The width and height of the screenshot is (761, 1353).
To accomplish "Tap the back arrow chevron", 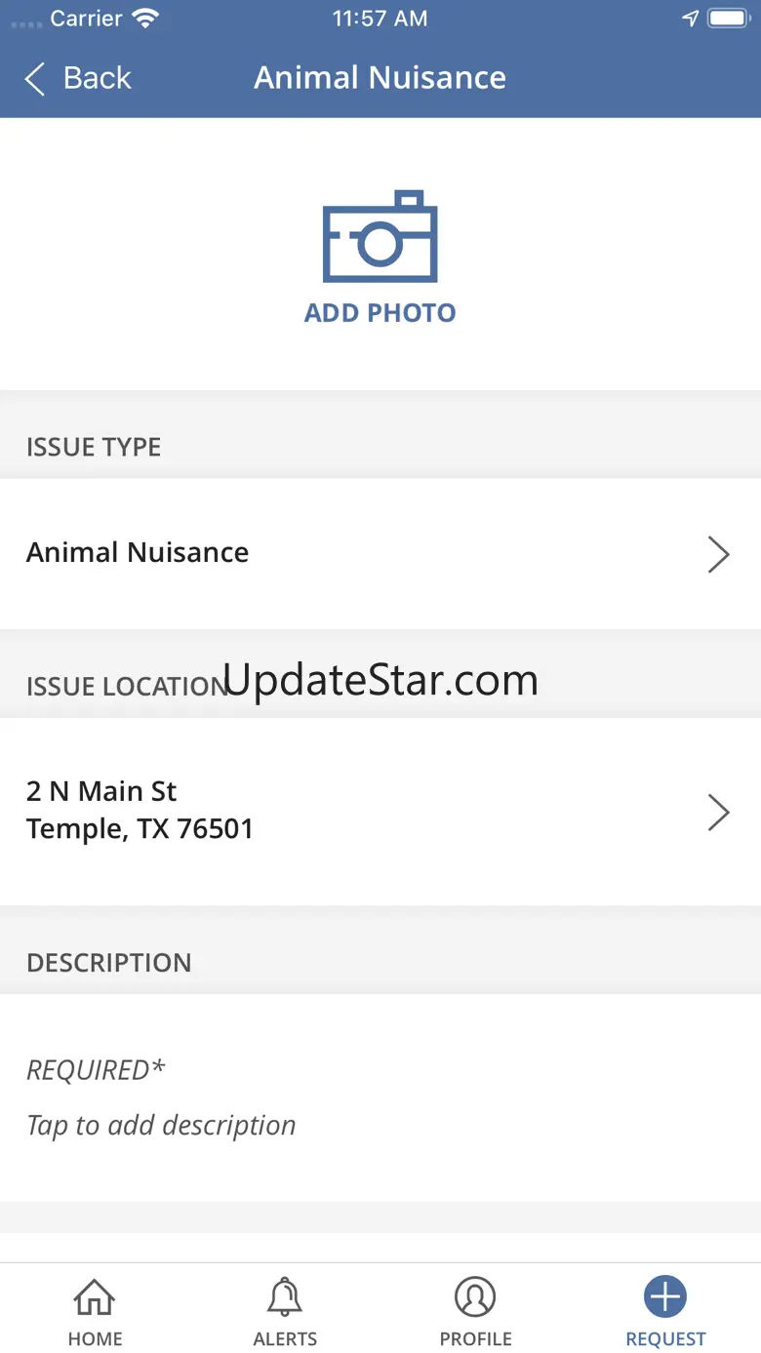I will coord(35,79).
